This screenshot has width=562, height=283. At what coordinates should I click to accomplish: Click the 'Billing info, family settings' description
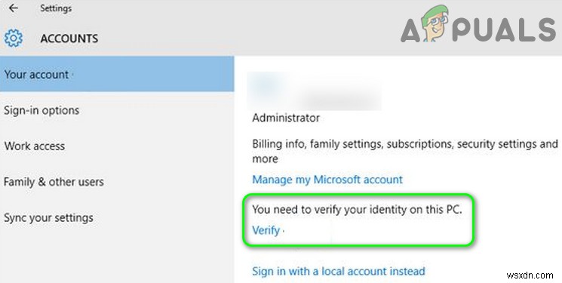pyautogui.click(x=405, y=151)
